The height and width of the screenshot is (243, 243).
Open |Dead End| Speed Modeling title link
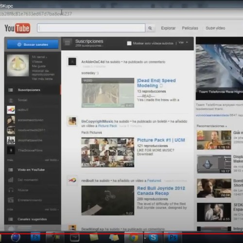pos(156,83)
